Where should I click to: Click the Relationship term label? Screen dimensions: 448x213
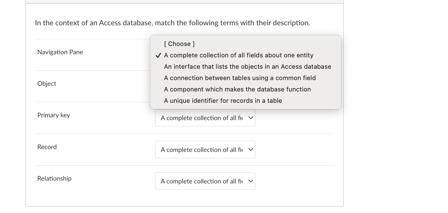click(x=54, y=178)
